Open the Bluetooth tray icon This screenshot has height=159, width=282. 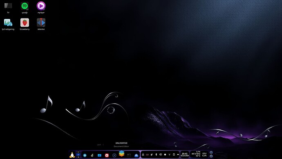click(156, 154)
